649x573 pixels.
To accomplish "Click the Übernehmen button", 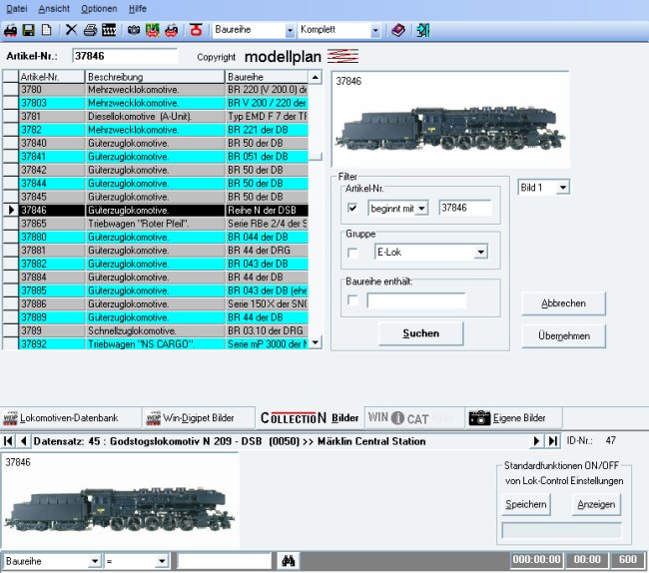I will [563, 336].
